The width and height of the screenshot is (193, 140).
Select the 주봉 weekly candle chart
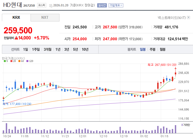point(153,49)
